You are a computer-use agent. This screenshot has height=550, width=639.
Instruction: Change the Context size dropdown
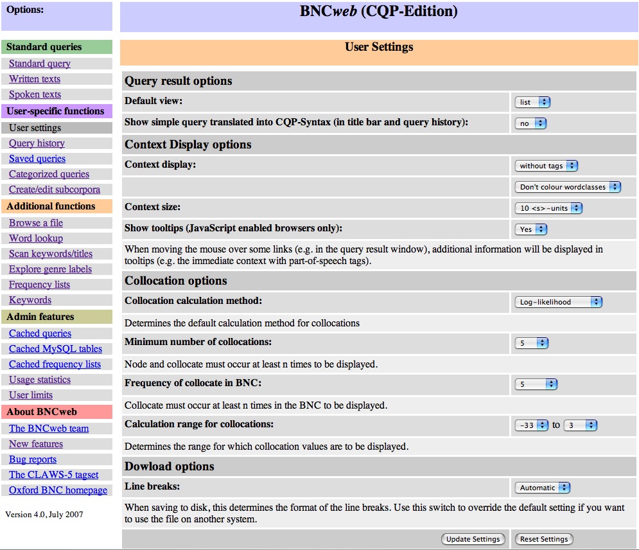tap(548, 208)
